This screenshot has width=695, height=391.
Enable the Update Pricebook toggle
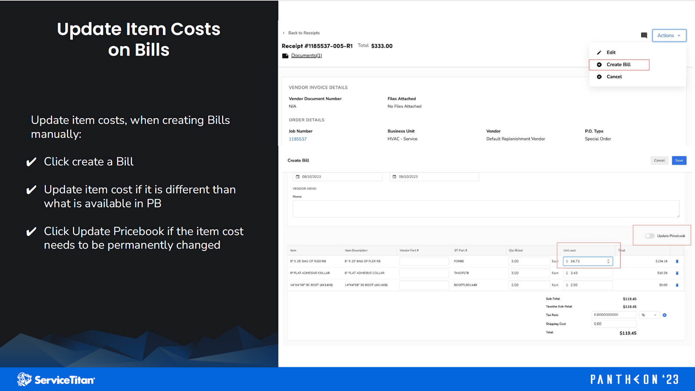tap(649, 236)
